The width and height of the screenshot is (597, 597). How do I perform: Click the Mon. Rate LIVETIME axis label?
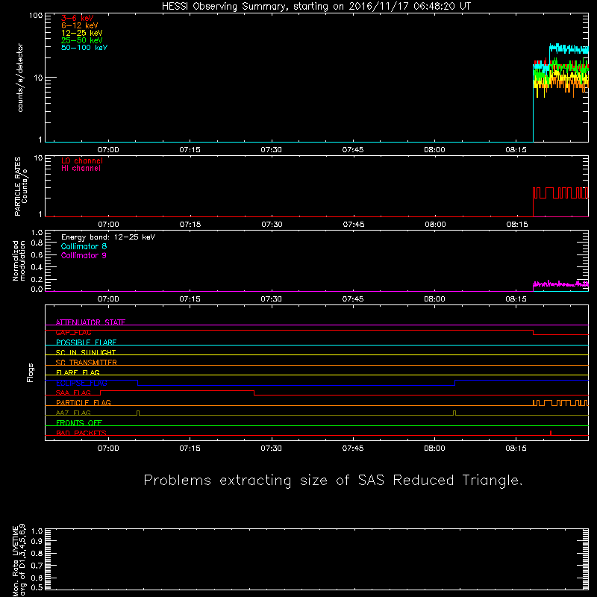tap(19, 560)
